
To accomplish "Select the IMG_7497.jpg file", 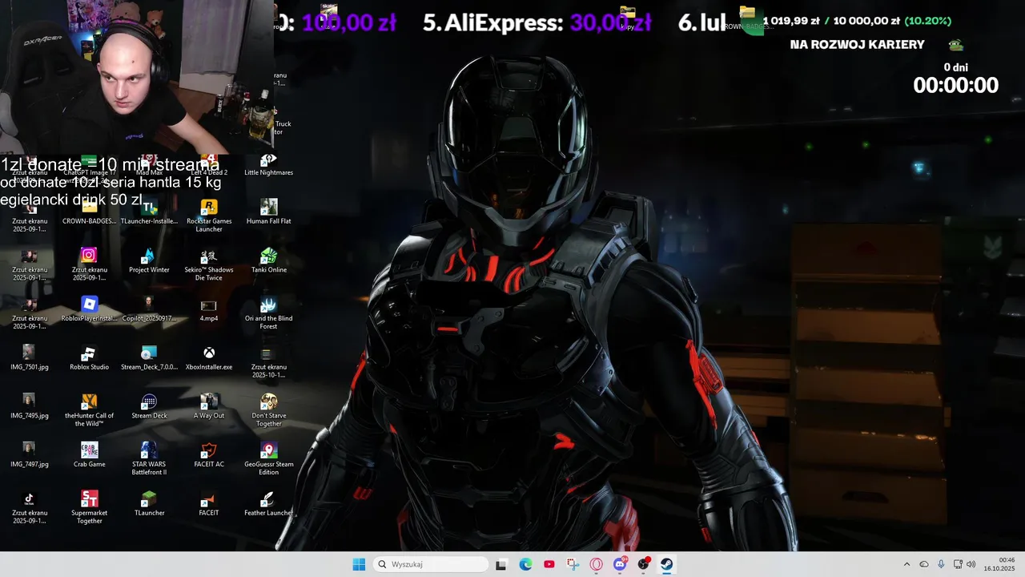I will pos(30,456).
